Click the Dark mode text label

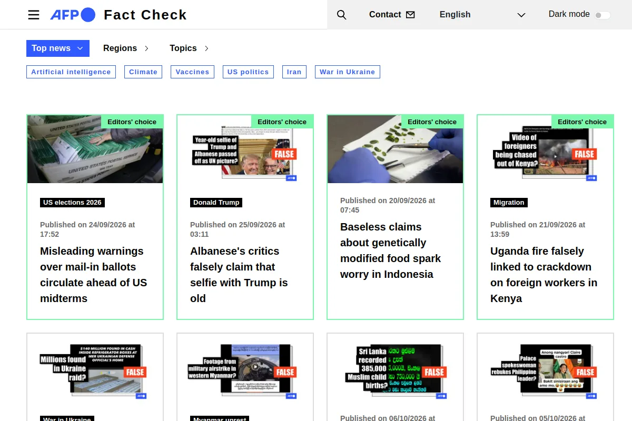click(569, 14)
